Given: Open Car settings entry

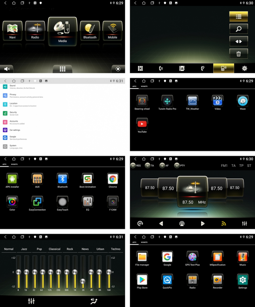Looking at the screenshot, I should click(x=15, y=130).
